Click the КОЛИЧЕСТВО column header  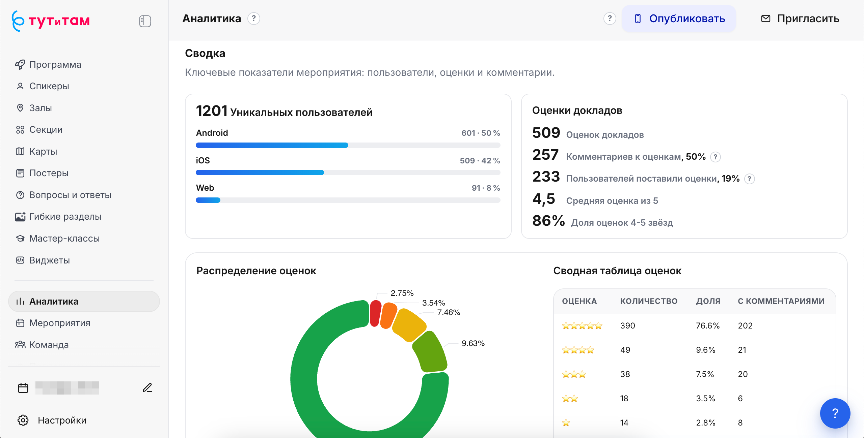coord(649,301)
